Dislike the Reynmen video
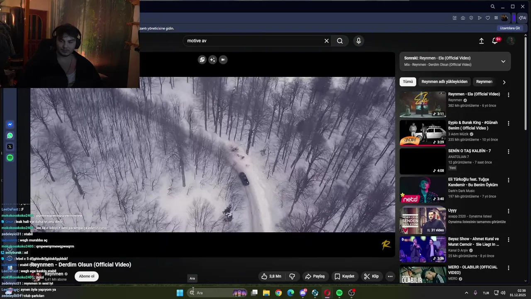The height and width of the screenshot is (299, 531). coord(292,276)
